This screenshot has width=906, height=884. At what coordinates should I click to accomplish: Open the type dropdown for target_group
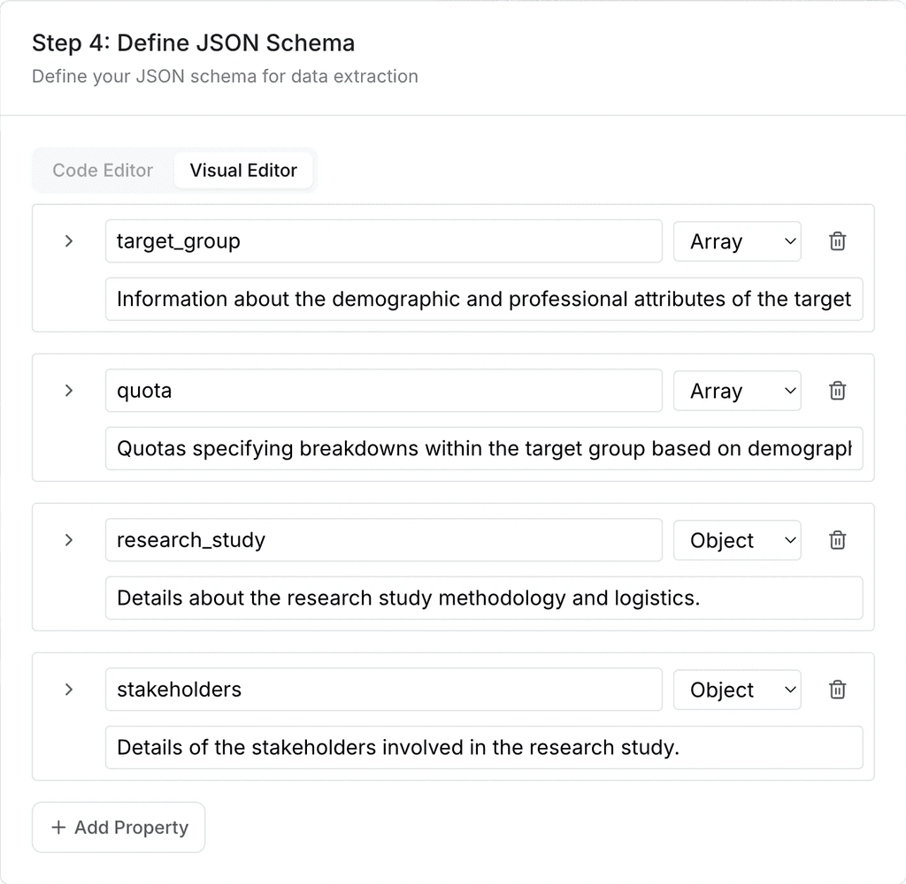pos(737,240)
